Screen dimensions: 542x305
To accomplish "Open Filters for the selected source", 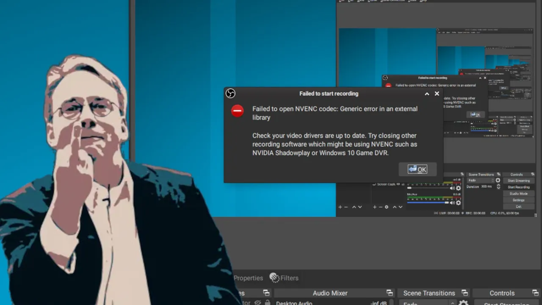I will click(x=284, y=278).
